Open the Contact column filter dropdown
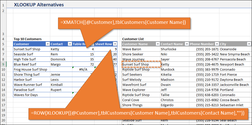 point(70,44)
